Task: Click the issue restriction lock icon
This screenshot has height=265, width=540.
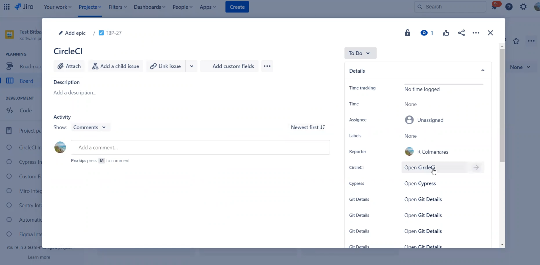Action: pos(407,33)
